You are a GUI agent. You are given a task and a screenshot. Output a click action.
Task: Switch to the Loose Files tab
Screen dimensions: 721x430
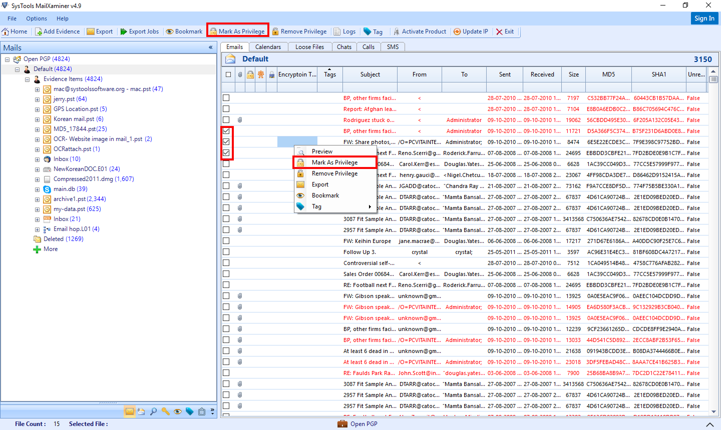tap(309, 47)
